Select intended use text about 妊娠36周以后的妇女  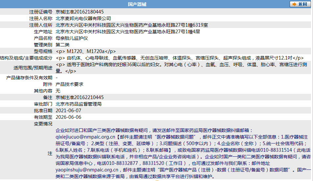[x=181, y=68]
